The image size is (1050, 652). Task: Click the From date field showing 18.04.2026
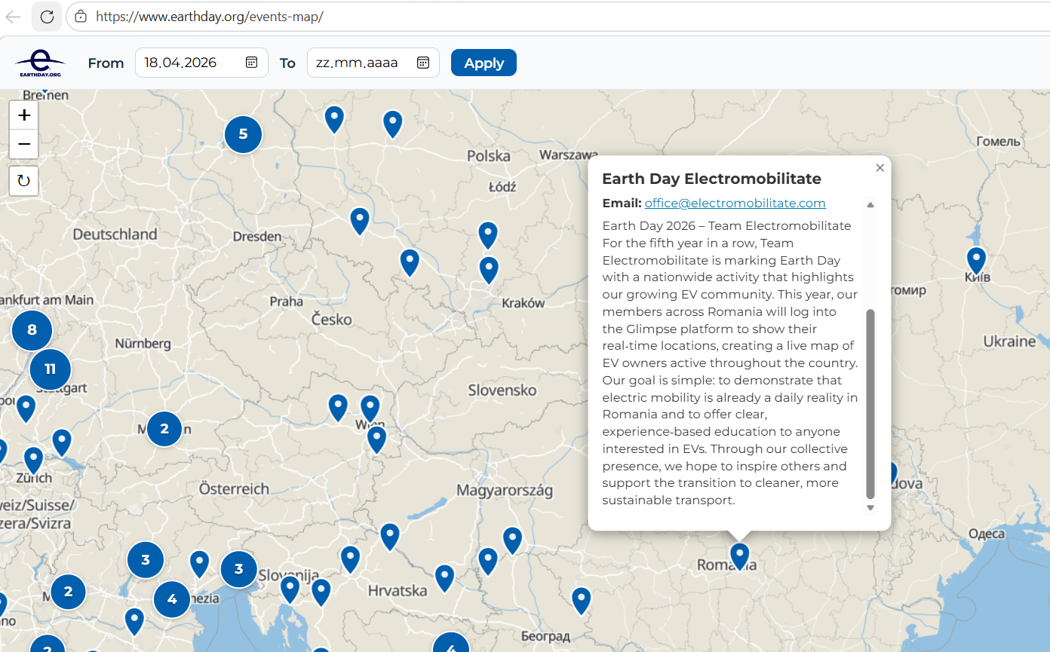[x=190, y=63]
